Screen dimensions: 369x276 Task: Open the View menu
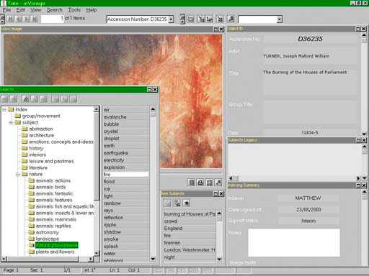click(35, 10)
